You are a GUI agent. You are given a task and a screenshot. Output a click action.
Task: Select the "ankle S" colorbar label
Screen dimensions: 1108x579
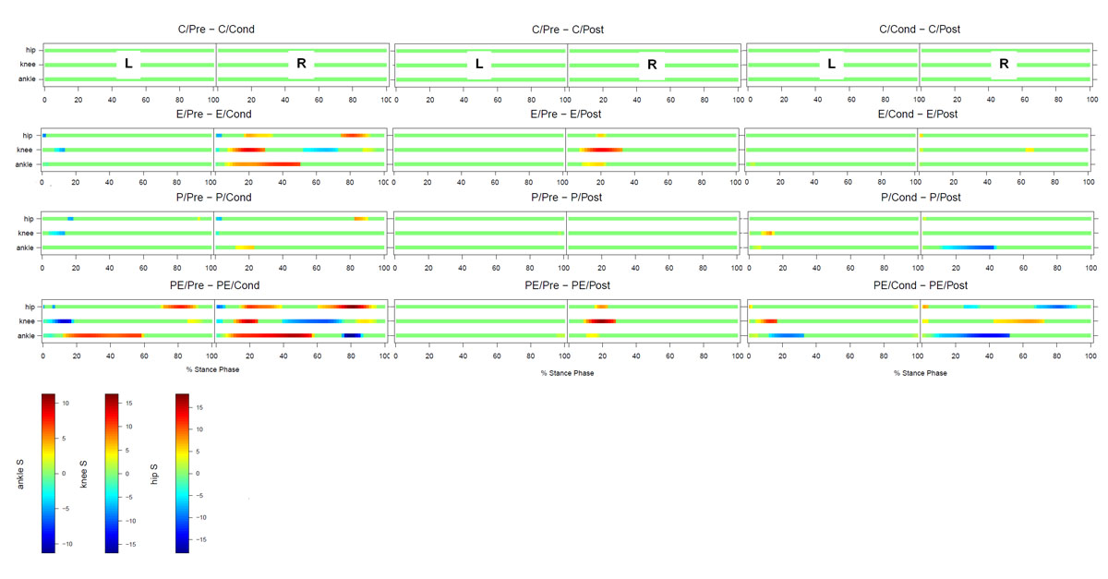pos(20,473)
